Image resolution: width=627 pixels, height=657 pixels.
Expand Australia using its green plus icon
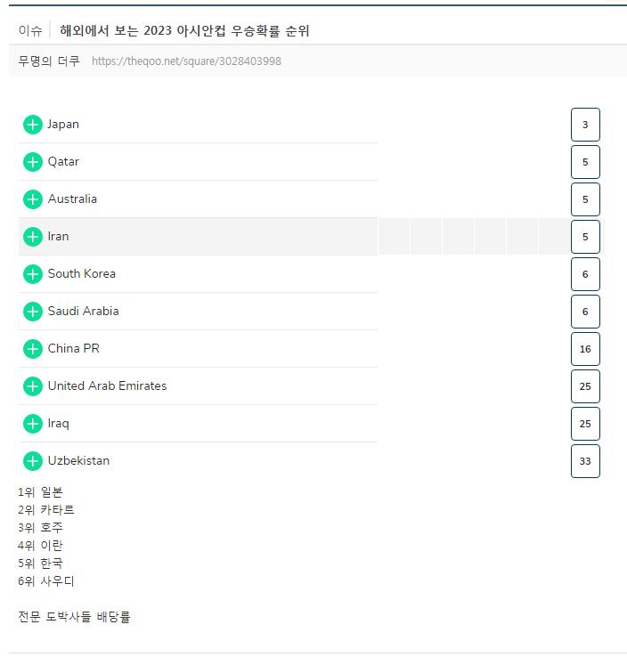tap(33, 199)
